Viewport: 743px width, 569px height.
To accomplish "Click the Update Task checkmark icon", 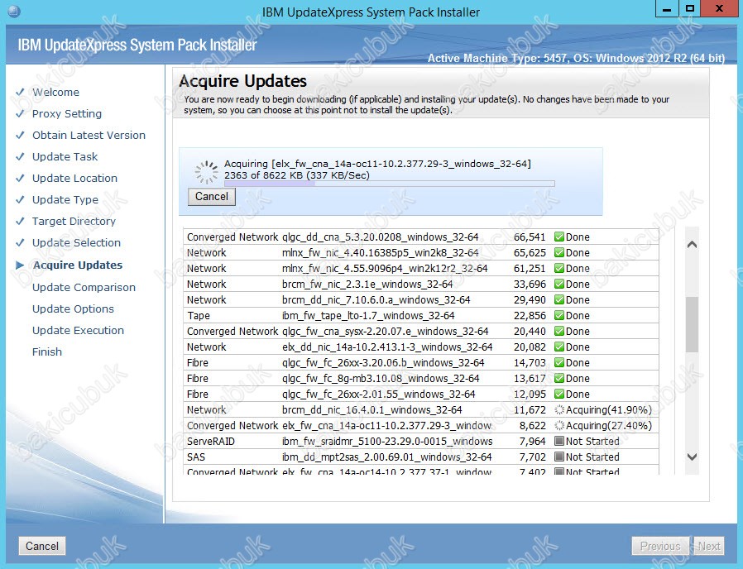I will [20, 156].
